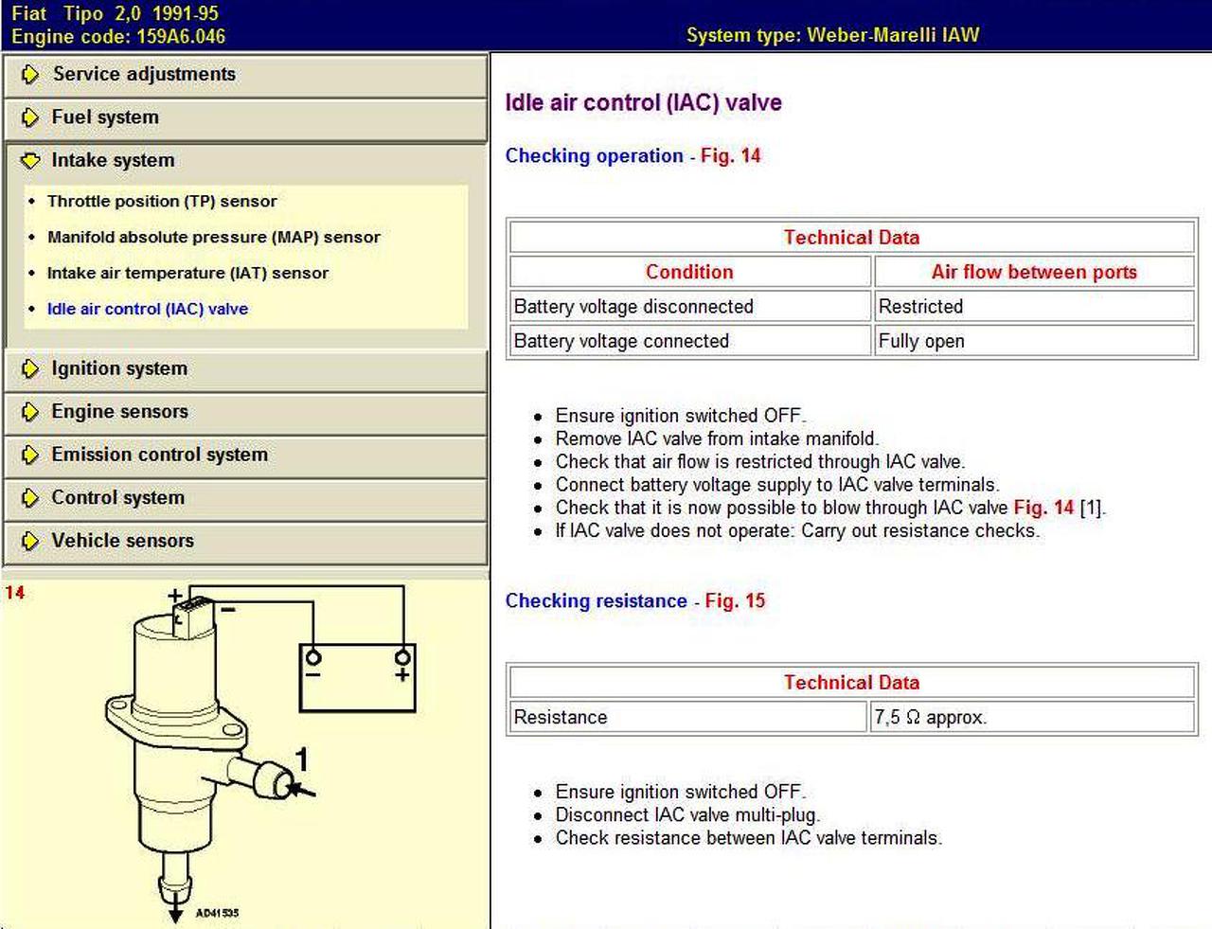Click the 'Technical Data' header above Condition
This screenshot has height=929, width=1212.
tap(851, 238)
